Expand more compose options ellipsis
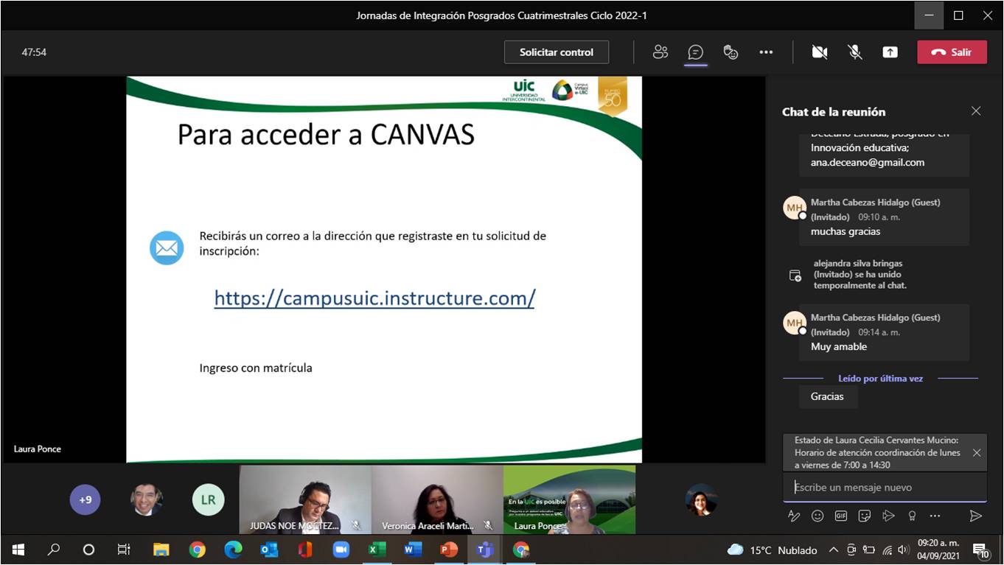The height and width of the screenshot is (565, 1004). (x=935, y=516)
